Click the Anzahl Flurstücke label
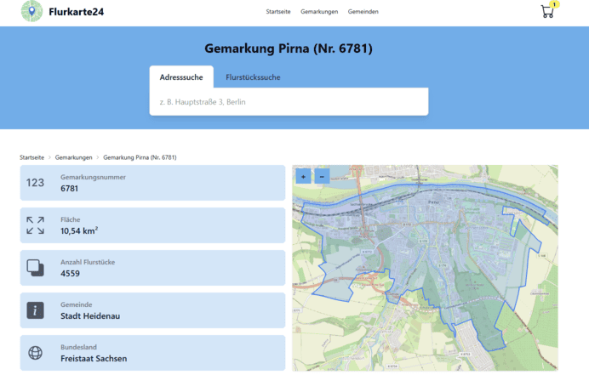The image size is (589, 375). (88, 262)
